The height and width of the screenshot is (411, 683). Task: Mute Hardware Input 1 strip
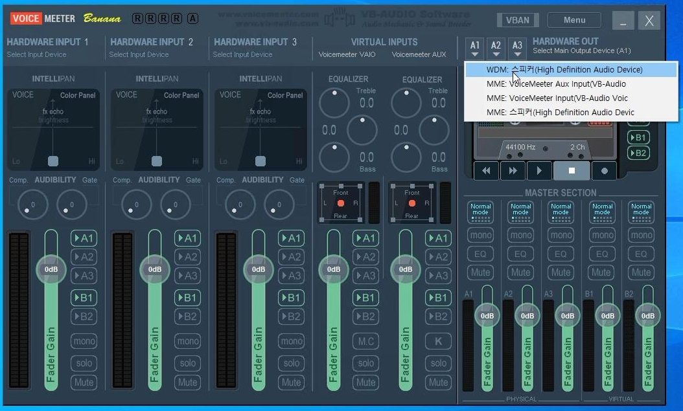(84, 383)
